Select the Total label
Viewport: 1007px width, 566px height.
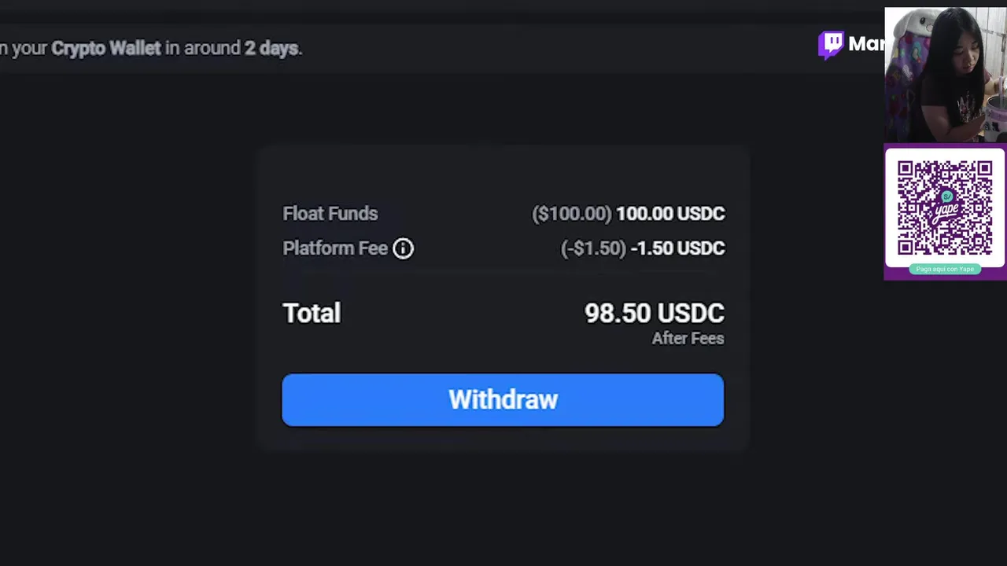coord(312,313)
